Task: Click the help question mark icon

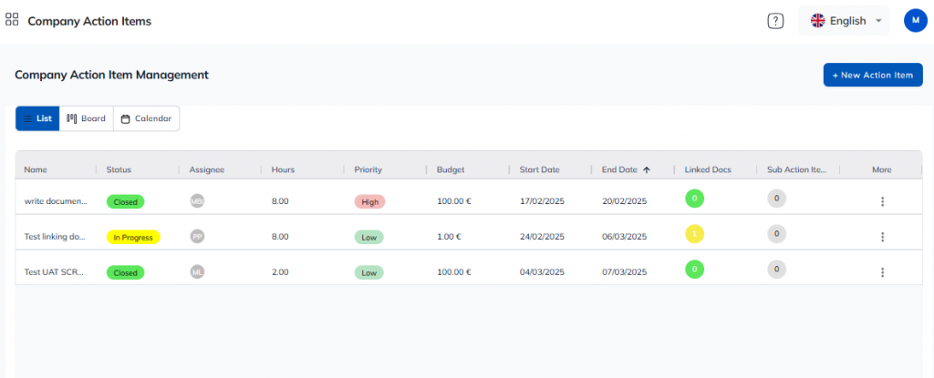Action: coord(775,21)
